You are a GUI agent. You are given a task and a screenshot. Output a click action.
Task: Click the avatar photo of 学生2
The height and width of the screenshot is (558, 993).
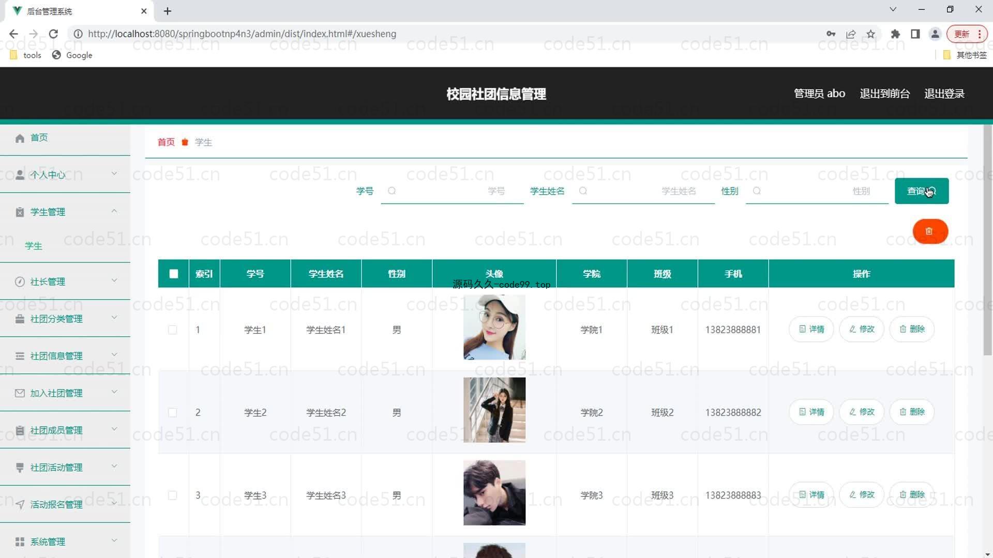[494, 410]
